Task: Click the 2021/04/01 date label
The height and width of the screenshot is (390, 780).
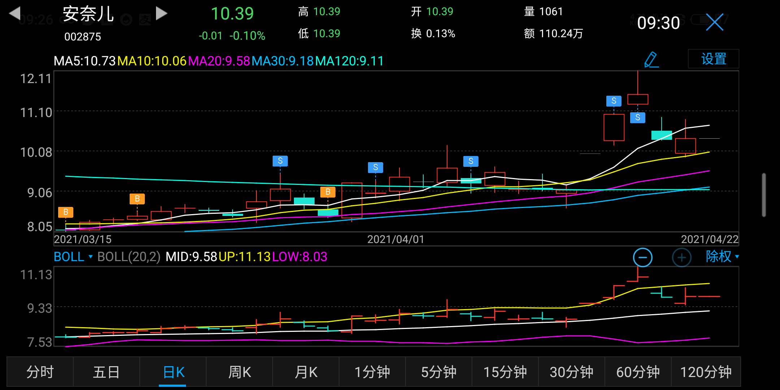Action: (396, 239)
